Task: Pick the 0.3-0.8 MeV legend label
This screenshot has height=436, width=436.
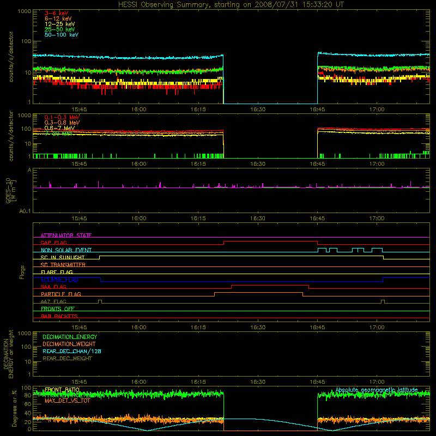Action: pyautogui.click(x=62, y=123)
